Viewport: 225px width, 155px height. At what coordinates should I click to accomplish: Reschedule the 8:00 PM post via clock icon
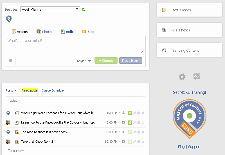coord(139,122)
